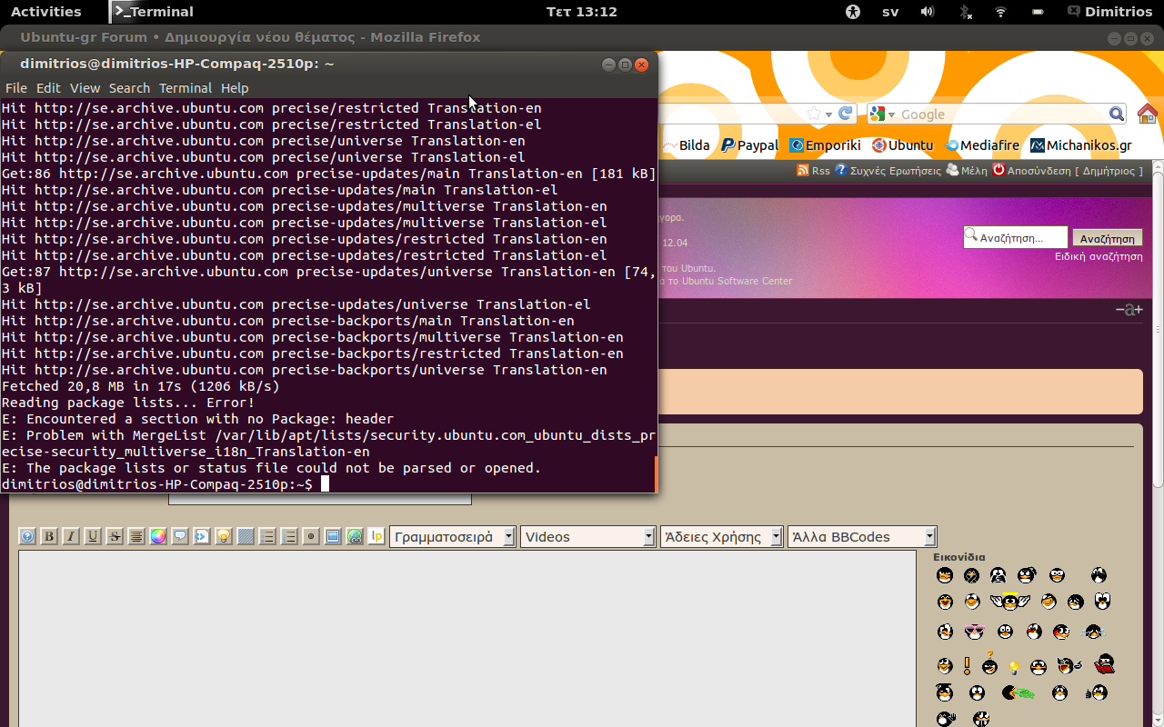Bookmark page with the star icon
The image size is (1164, 727).
tap(814, 115)
